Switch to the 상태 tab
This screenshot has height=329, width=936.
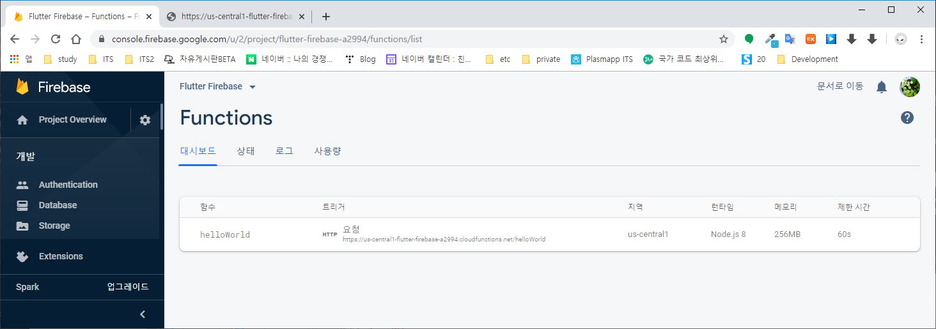[x=246, y=151]
